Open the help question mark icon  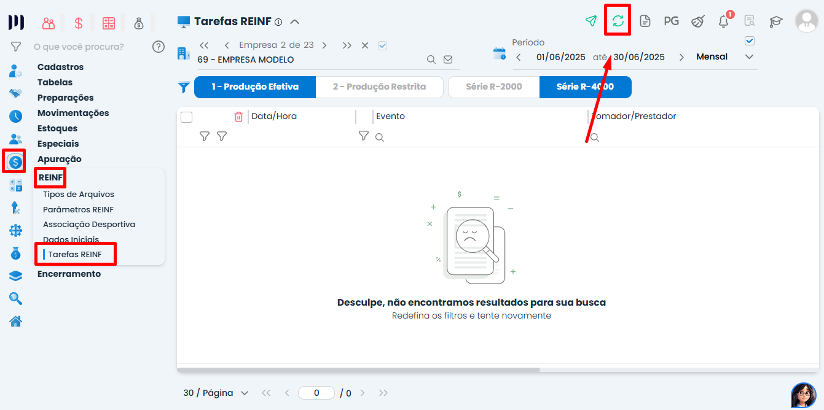pyautogui.click(x=159, y=47)
